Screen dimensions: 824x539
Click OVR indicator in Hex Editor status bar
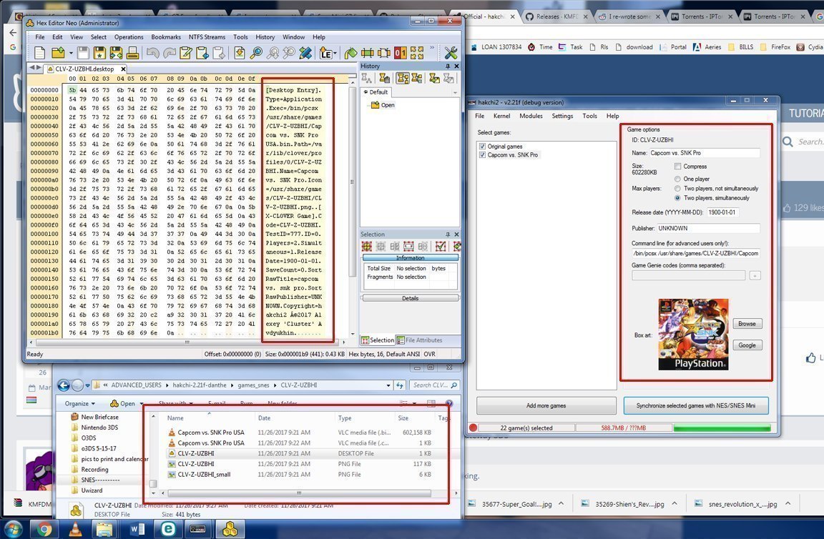click(x=429, y=354)
